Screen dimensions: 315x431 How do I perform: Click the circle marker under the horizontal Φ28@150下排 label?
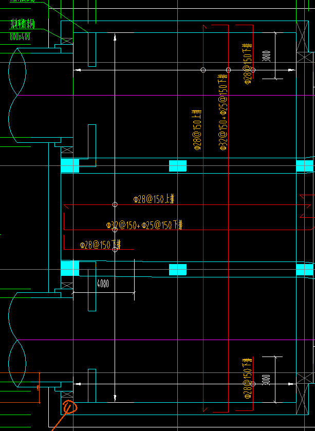coord(115,249)
